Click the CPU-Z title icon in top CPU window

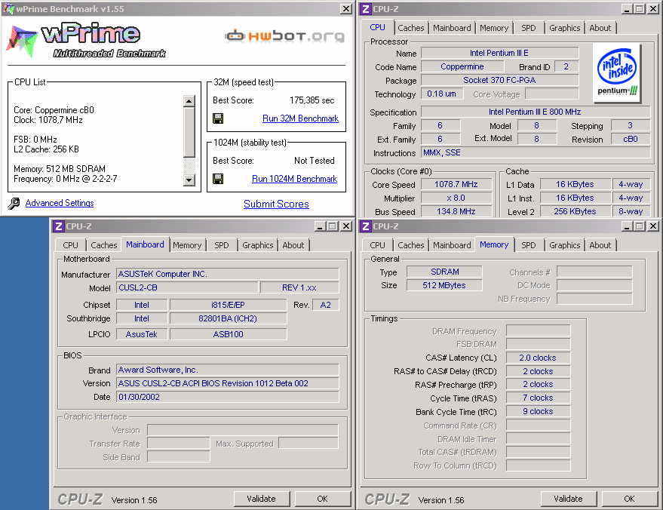tap(365, 9)
